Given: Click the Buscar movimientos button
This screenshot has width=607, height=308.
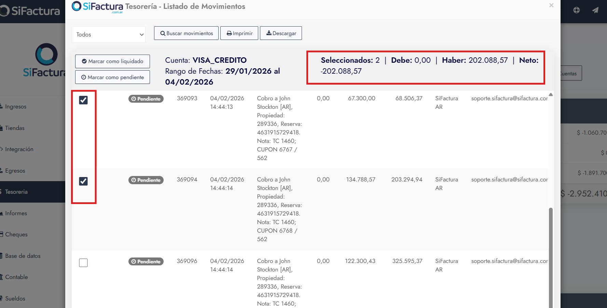Looking at the screenshot, I should (x=186, y=33).
